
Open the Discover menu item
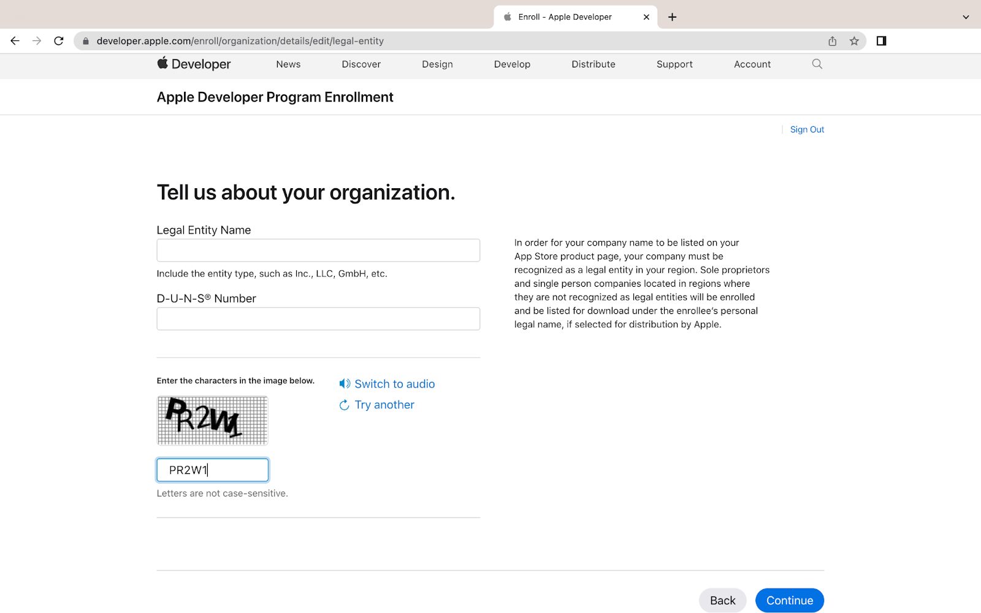pos(361,64)
